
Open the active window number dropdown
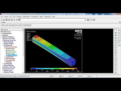click(x=116, y=30)
